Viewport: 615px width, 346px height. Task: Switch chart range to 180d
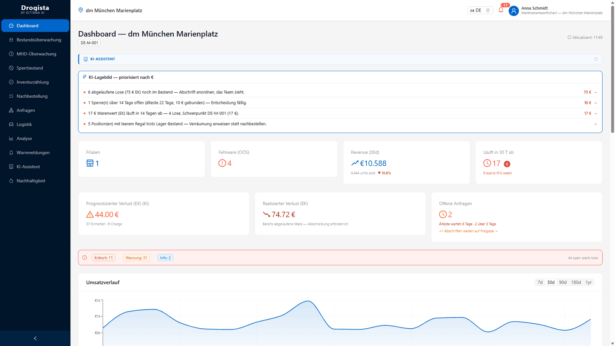click(x=576, y=283)
